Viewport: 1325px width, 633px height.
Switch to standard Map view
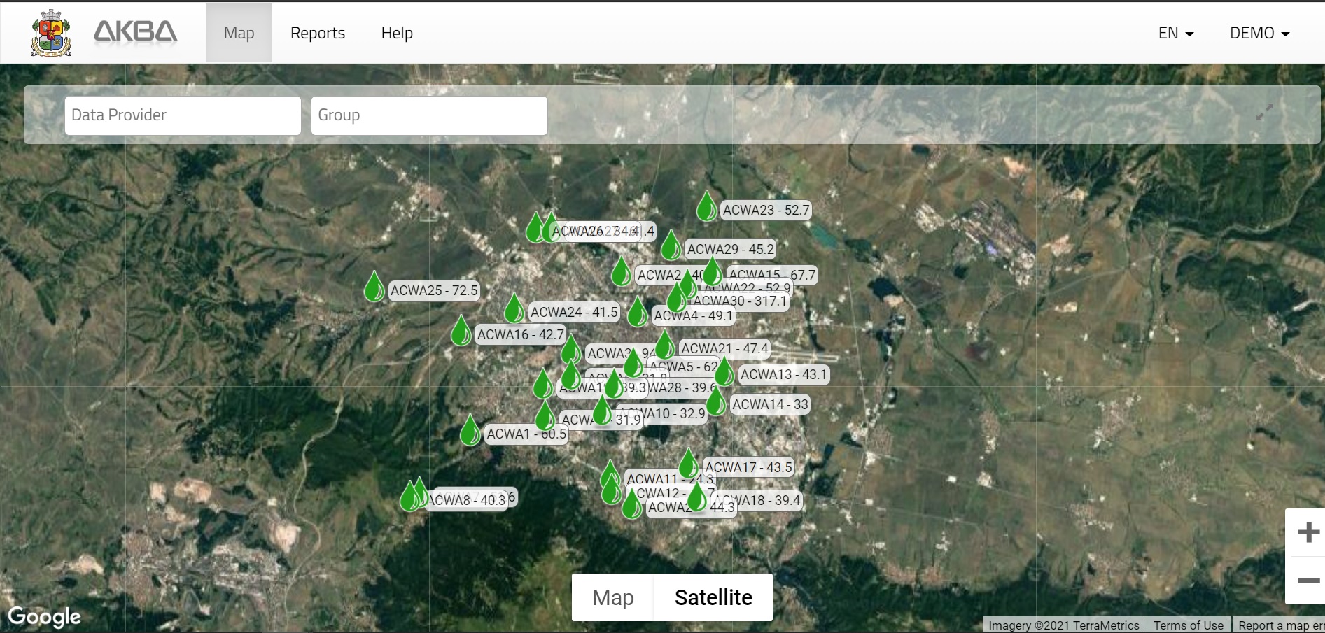tap(612, 597)
